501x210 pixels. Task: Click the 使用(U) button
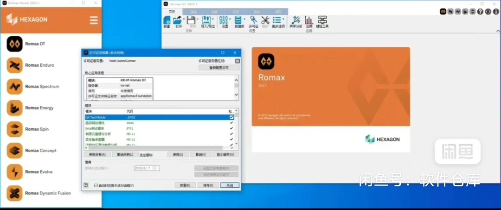pos(178,154)
